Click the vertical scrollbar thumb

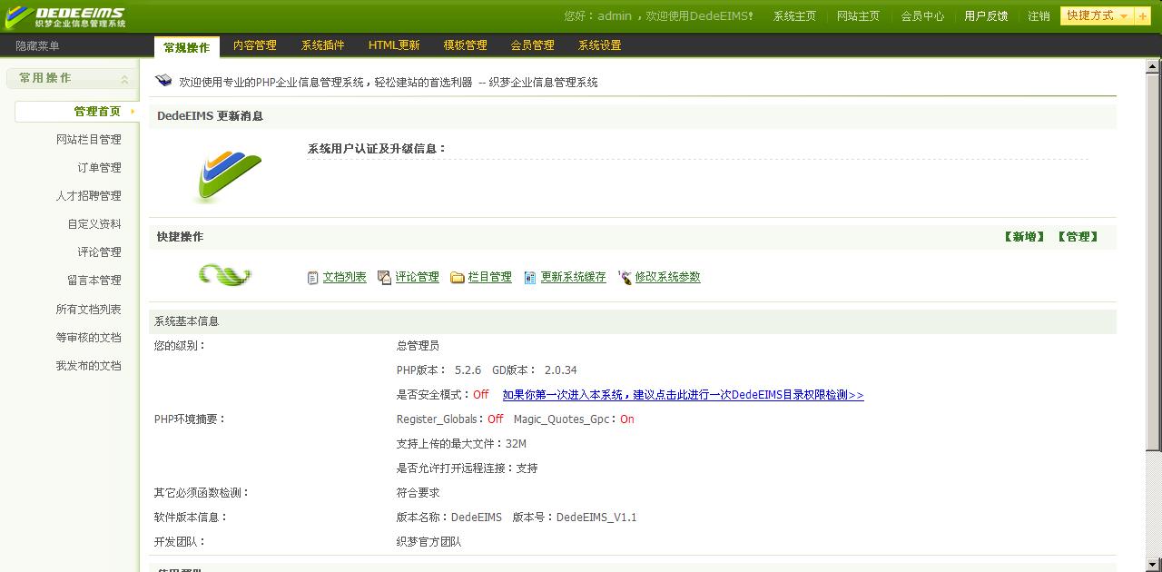[x=1153, y=262]
